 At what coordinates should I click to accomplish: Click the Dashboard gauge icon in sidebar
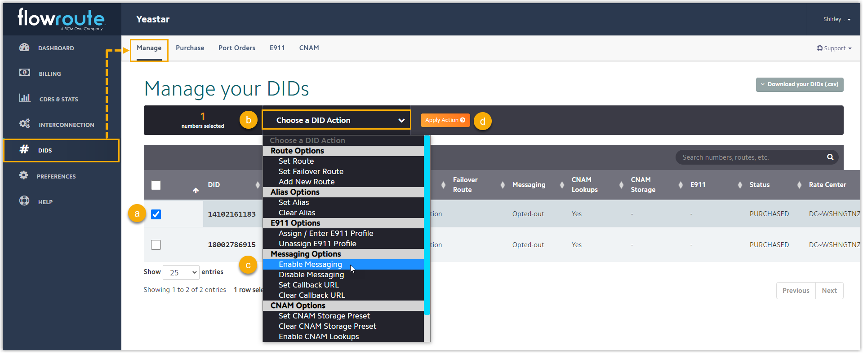pyautogui.click(x=24, y=48)
